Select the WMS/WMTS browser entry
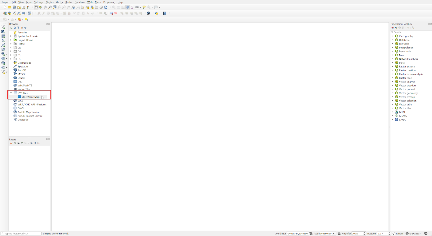Viewport: 432px width, 236px height. point(25,85)
